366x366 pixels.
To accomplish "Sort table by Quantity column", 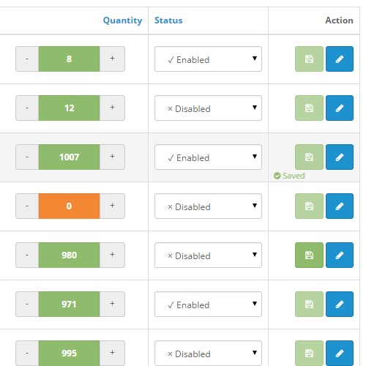I will 122,20.
